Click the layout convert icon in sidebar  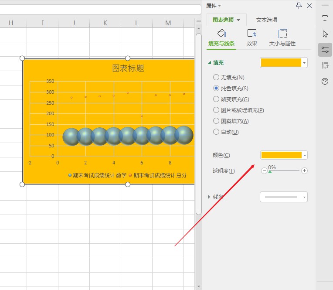click(x=325, y=65)
